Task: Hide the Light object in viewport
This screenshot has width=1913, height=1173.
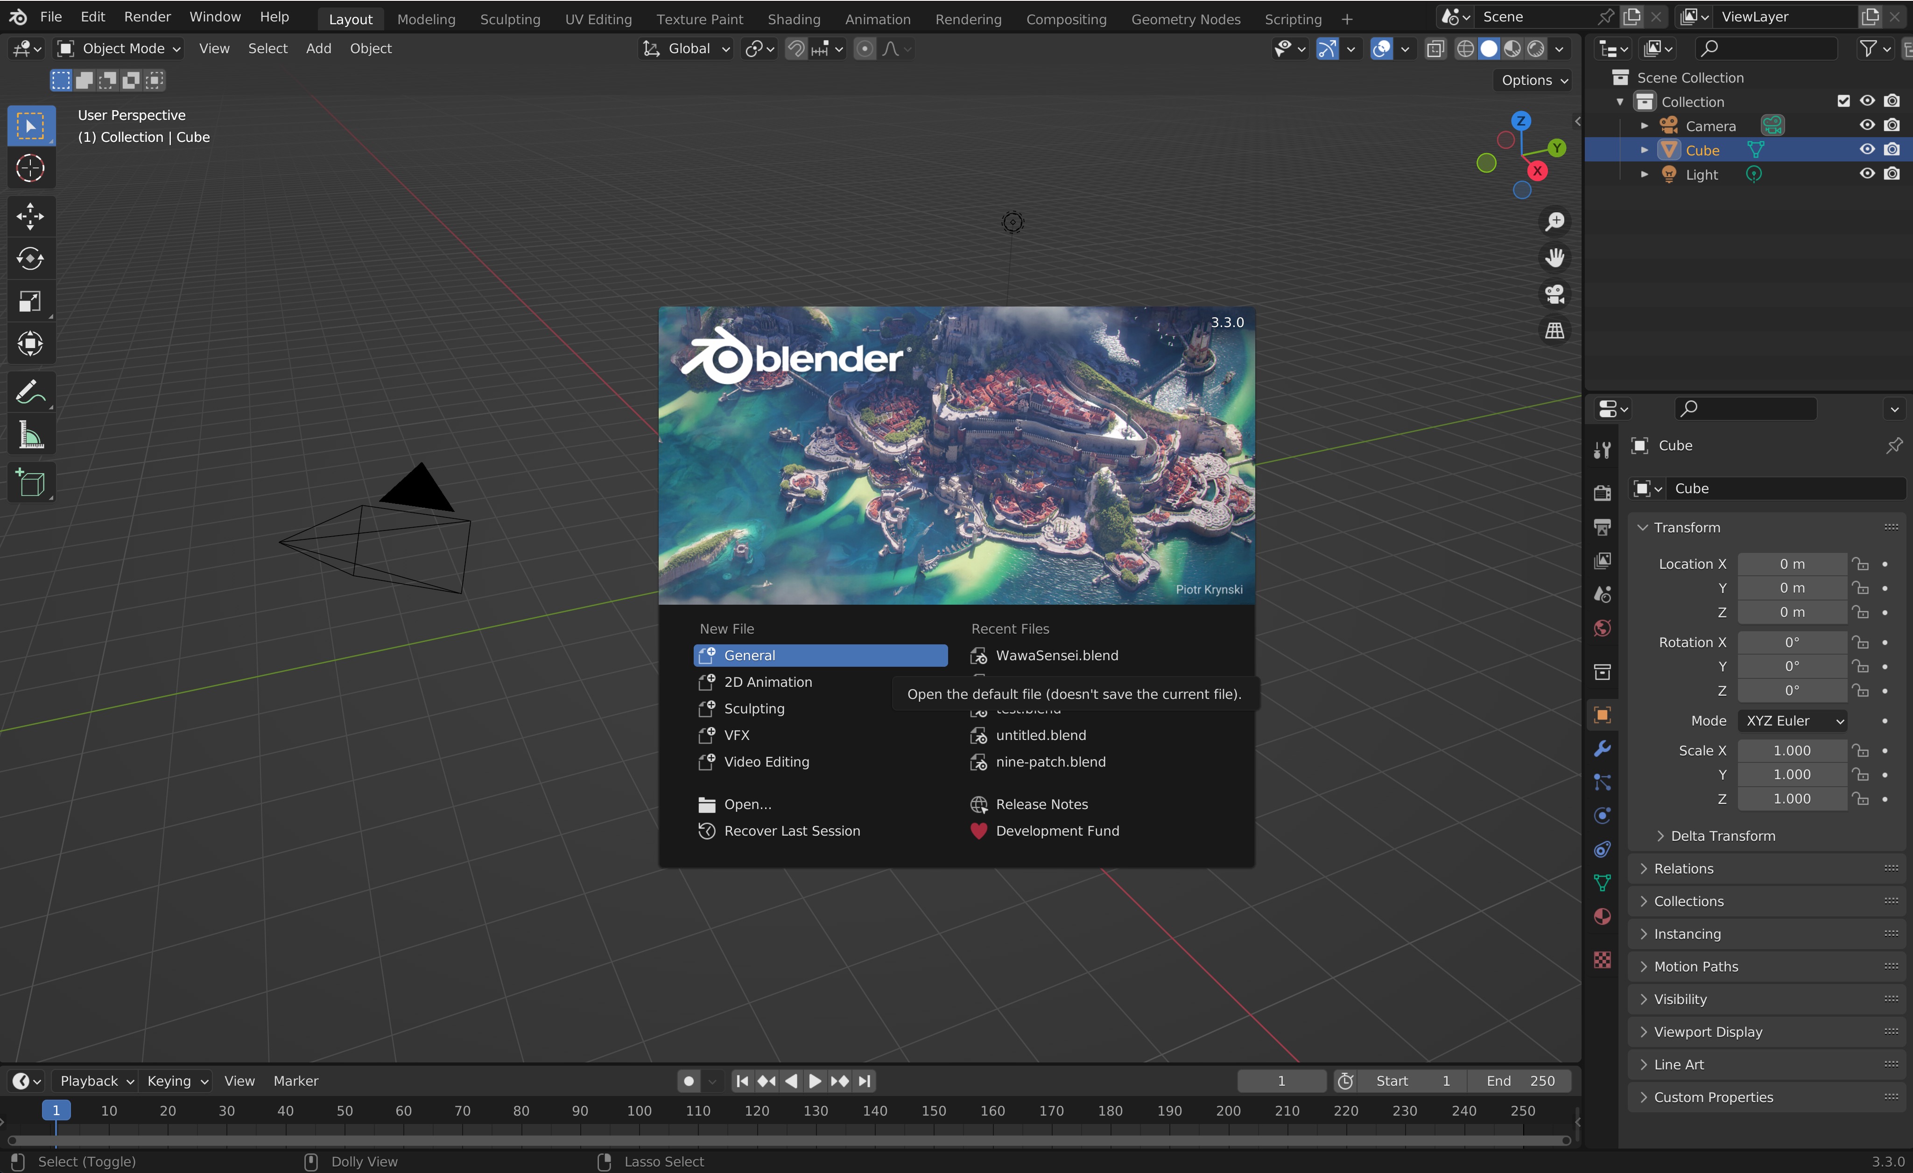Action: click(1866, 174)
